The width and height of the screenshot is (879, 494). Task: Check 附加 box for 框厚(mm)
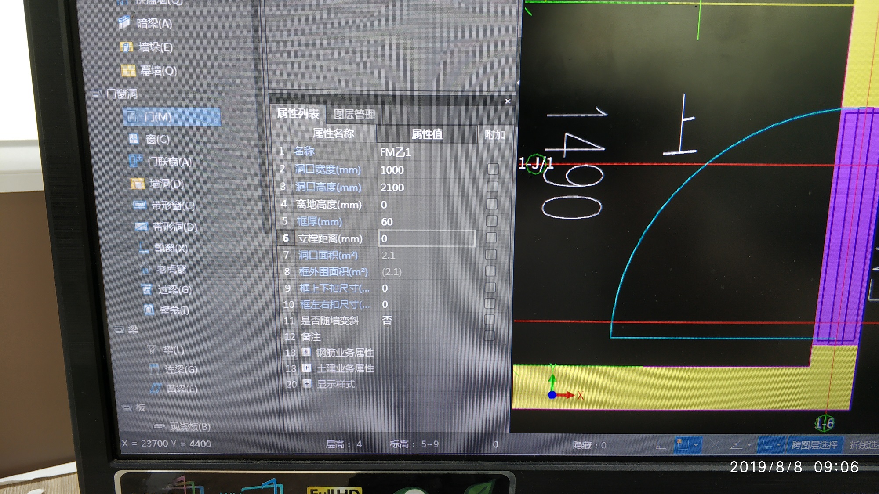pyautogui.click(x=492, y=221)
